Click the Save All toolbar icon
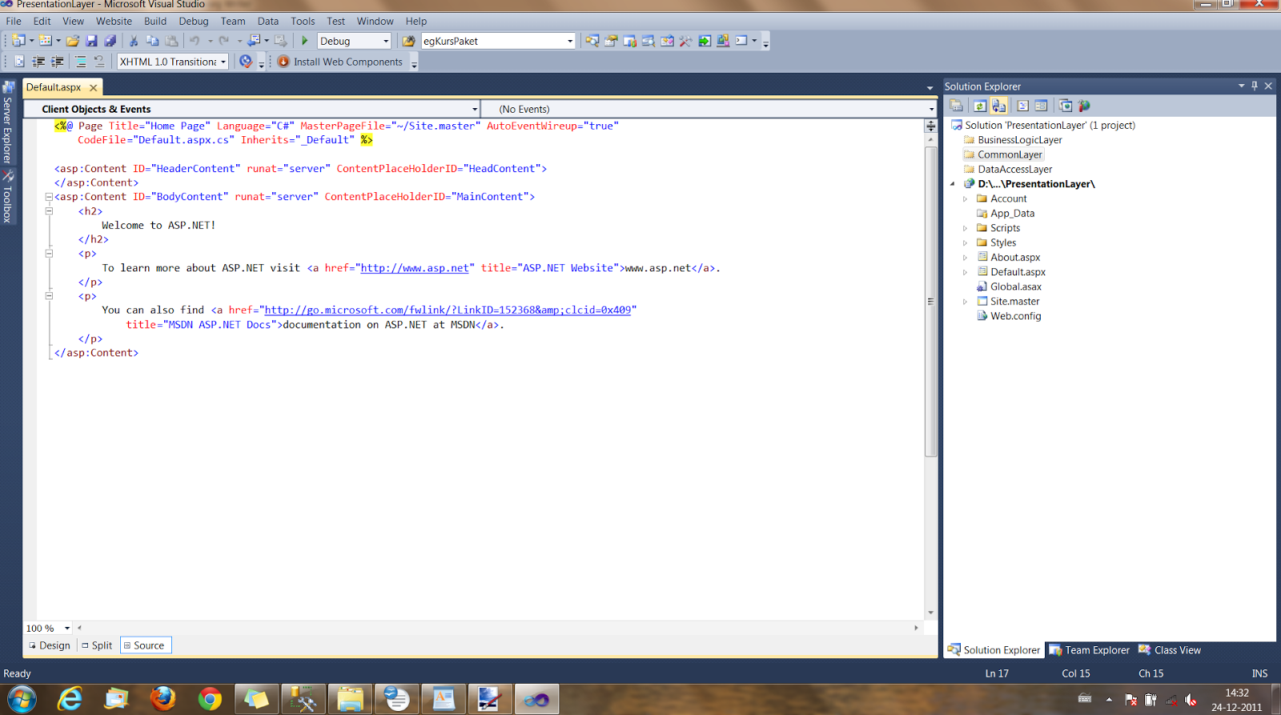The image size is (1281, 715). (110, 41)
